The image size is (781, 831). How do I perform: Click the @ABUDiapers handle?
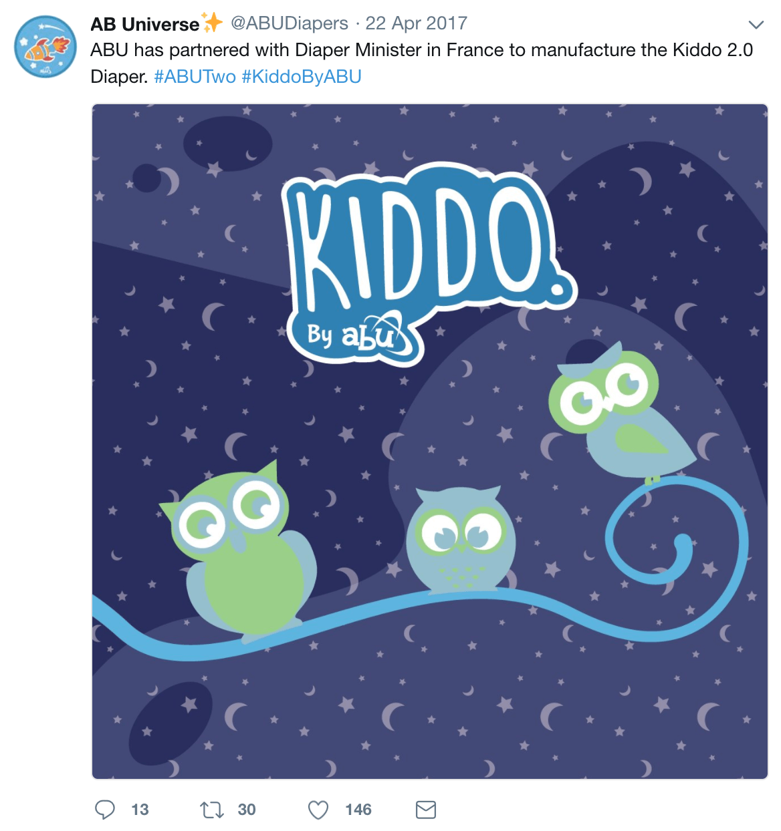tap(290, 23)
